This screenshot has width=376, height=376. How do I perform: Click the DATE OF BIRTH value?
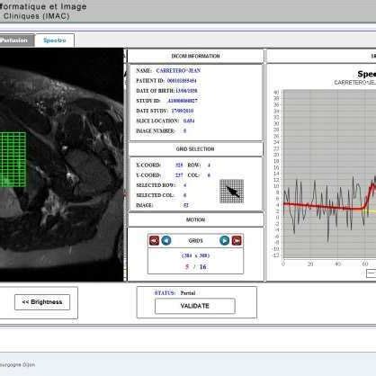186,91
